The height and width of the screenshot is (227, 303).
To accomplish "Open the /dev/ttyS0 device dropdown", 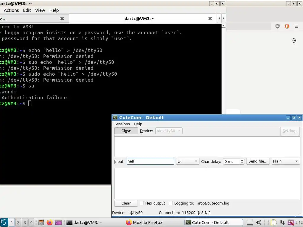I will point(169,131).
